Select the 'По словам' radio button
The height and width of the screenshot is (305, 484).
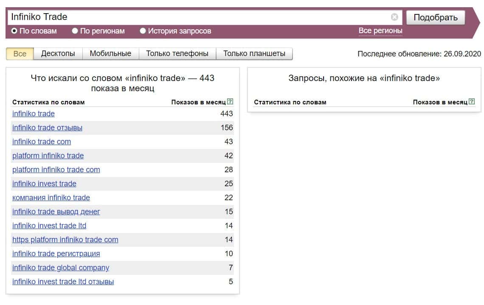[14, 31]
